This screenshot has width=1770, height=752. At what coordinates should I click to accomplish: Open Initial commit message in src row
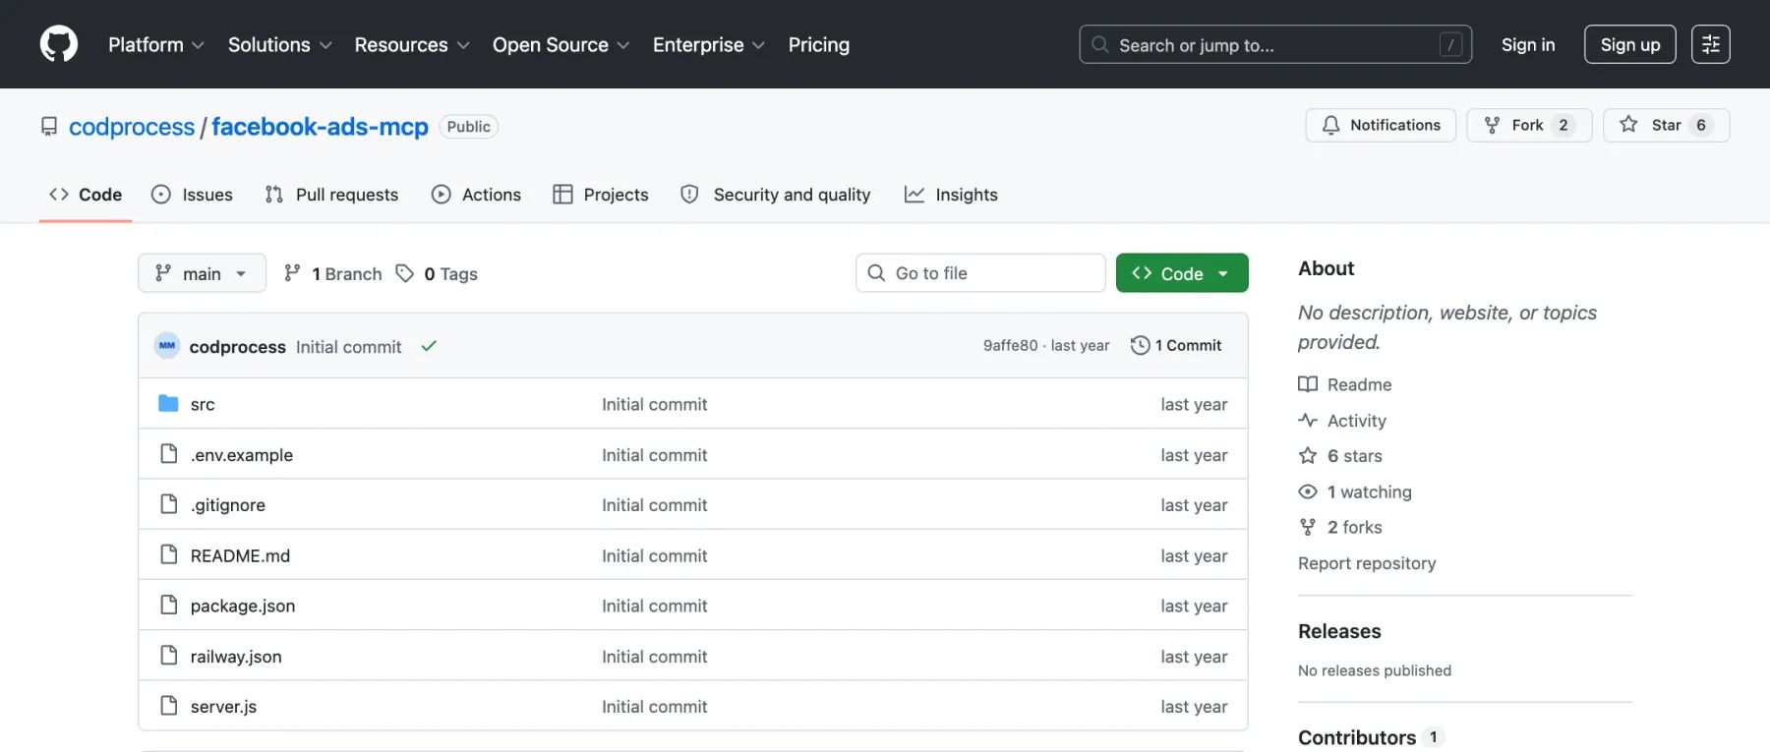pos(655,404)
